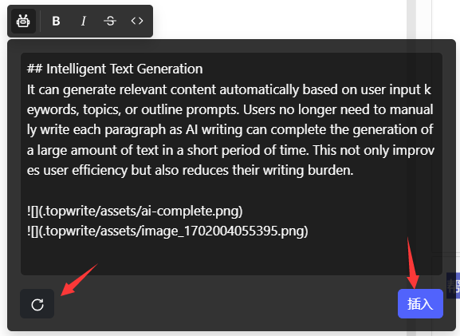Click empty space below the image links
460x336 pixels.
tap(231, 257)
